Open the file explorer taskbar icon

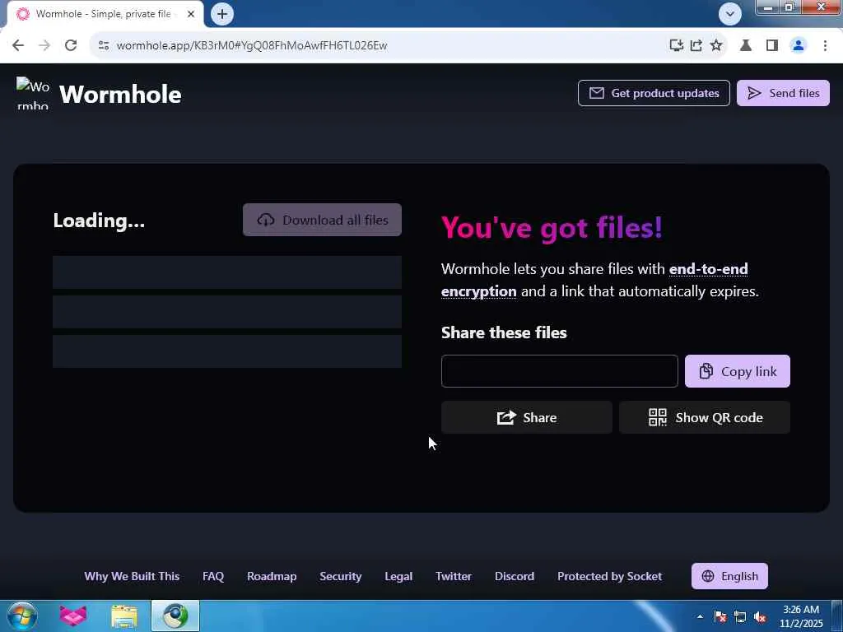pyautogui.click(x=124, y=616)
